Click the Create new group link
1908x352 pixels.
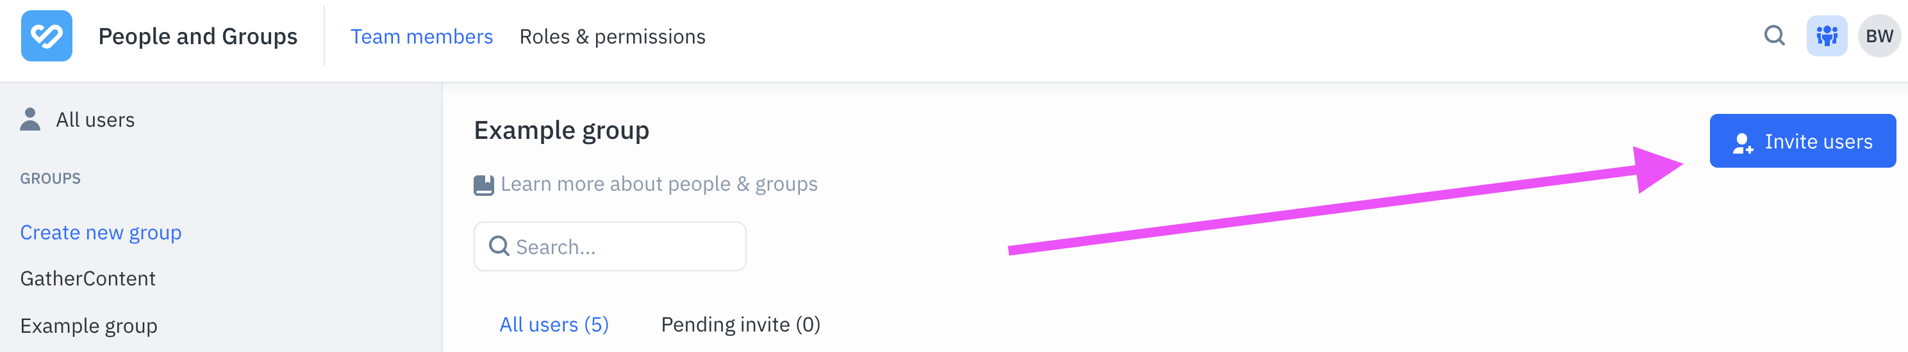click(101, 233)
